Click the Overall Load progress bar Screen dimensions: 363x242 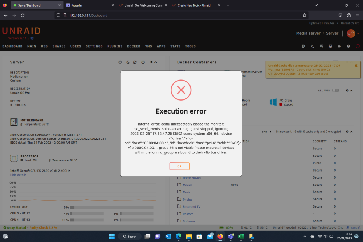coord(111,207)
